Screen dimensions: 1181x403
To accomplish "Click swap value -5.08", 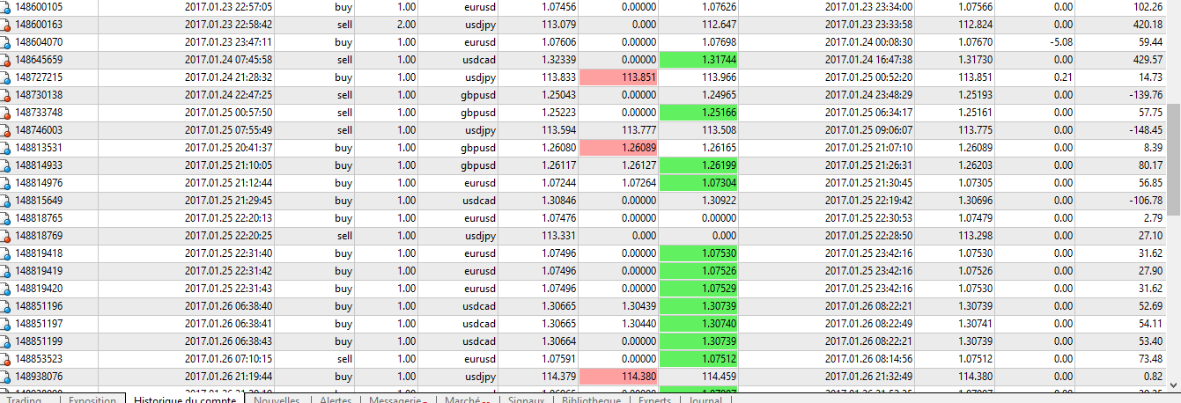I will pos(1062,42).
